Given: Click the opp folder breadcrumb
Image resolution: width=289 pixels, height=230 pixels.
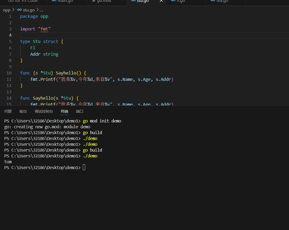Looking at the screenshot, I should click(7, 10).
